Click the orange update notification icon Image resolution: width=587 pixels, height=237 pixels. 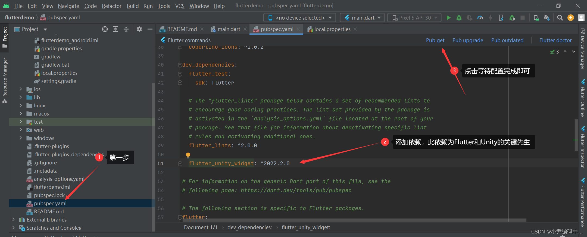coord(571,18)
